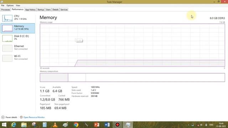Screen dimensions: 228x128
Task: Click the 69.4 MB Non-paged pool value
Action: [x=60, y=108]
